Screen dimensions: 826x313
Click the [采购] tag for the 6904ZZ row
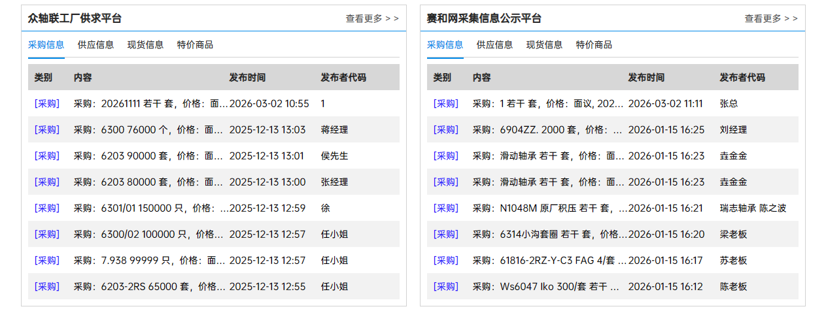click(x=445, y=130)
